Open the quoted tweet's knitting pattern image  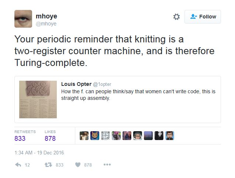pos(38,100)
